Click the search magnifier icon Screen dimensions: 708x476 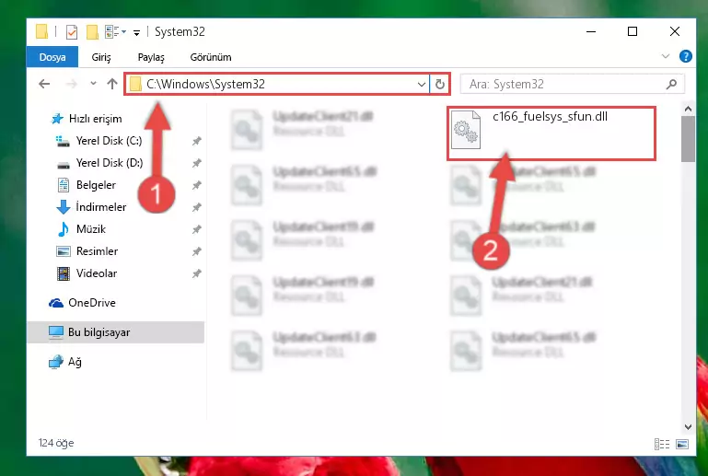671,84
